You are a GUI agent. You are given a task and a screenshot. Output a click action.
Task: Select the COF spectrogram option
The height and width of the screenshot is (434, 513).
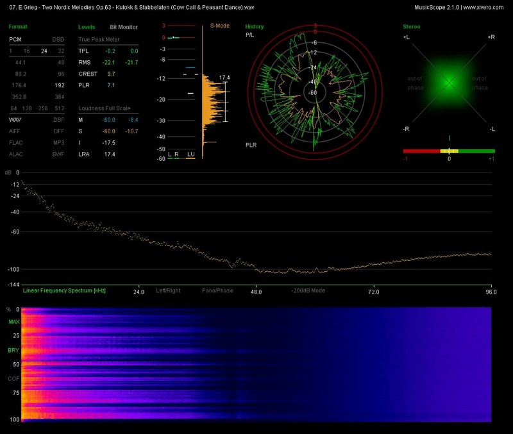[x=13, y=379]
